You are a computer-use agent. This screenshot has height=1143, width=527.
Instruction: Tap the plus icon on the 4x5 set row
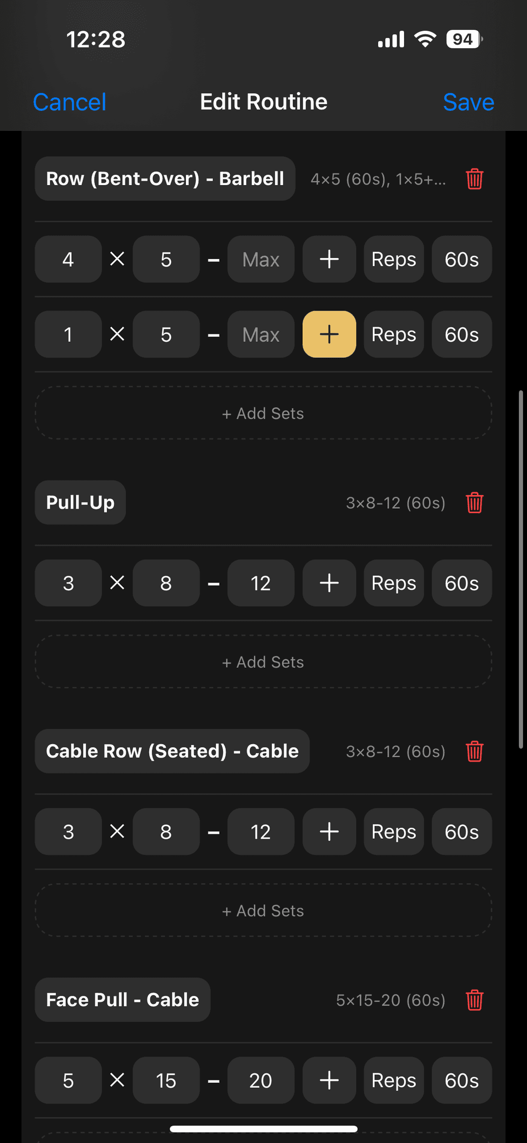pos(329,259)
